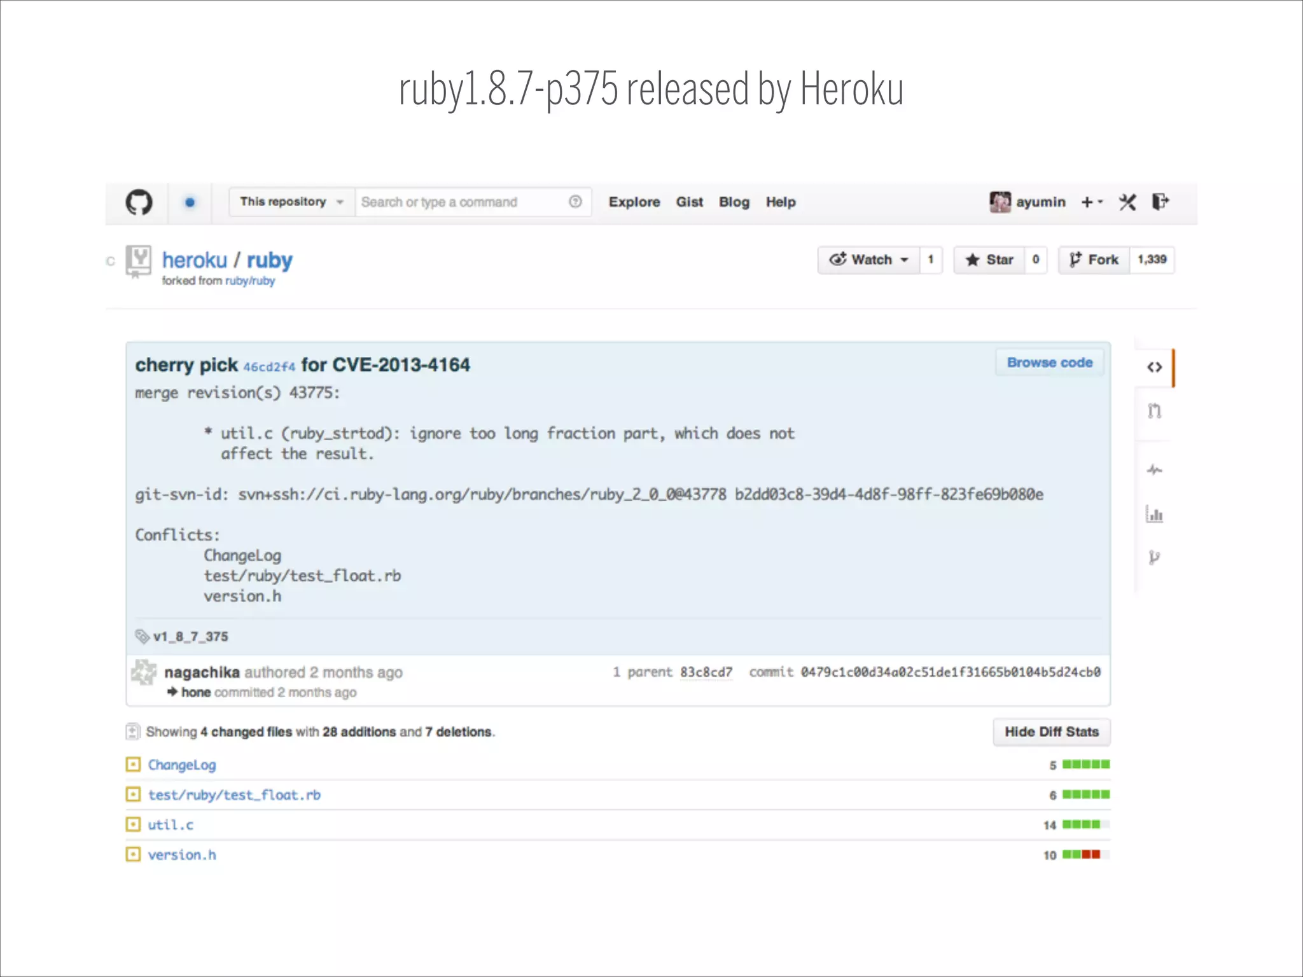Click the tag icon beside v1_8_7_375
1303x977 pixels.
[x=143, y=636]
